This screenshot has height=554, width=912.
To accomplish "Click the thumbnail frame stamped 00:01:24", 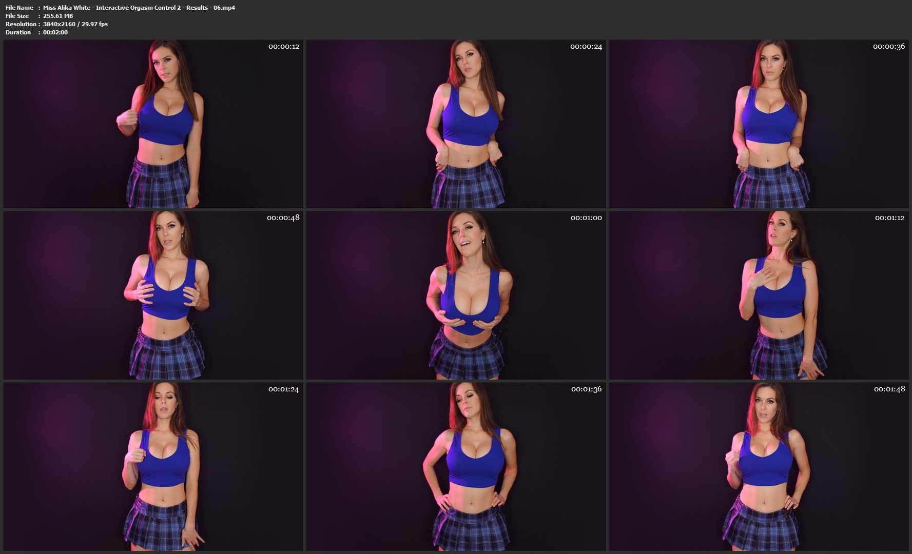I will [x=153, y=466].
